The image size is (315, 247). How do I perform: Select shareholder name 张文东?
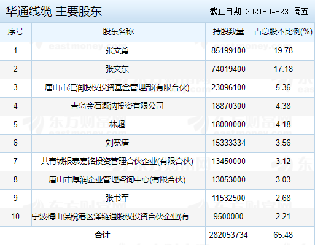[117, 69]
